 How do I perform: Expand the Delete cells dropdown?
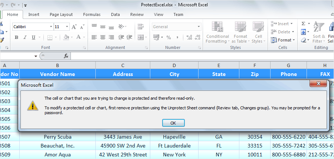[293, 32]
